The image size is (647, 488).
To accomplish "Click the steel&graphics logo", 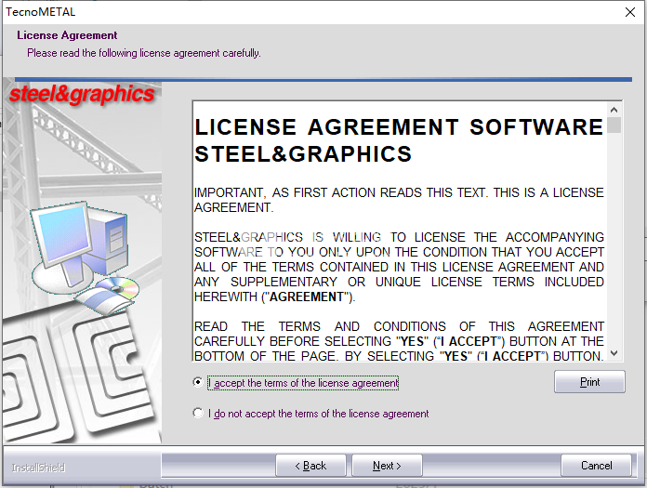I will coord(82,95).
